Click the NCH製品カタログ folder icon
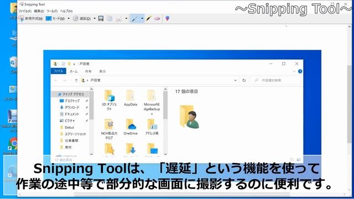 pos(110,124)
